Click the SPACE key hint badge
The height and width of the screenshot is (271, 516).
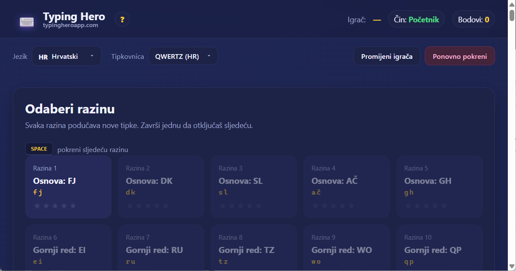pos(39,149)
